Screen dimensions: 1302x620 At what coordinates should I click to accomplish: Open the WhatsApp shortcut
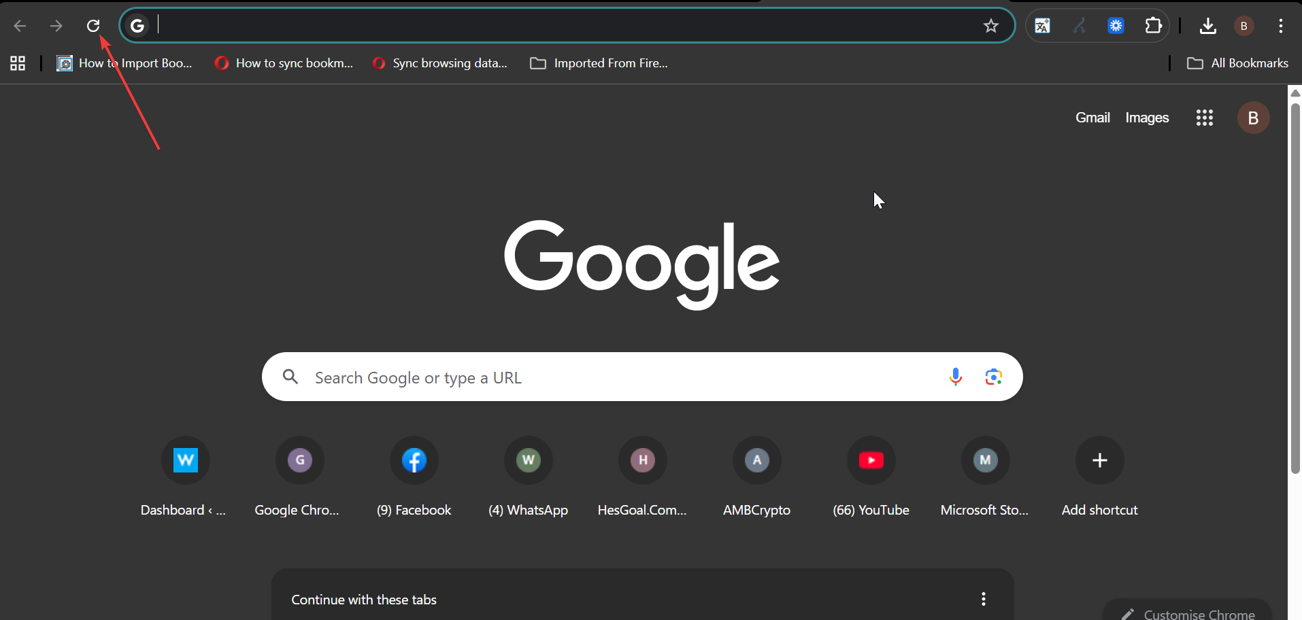point(528,477)
